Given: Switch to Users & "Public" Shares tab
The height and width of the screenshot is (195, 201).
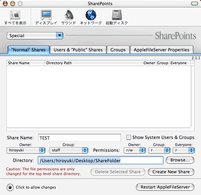Looking at the screenshot, I should coord(78,50).
